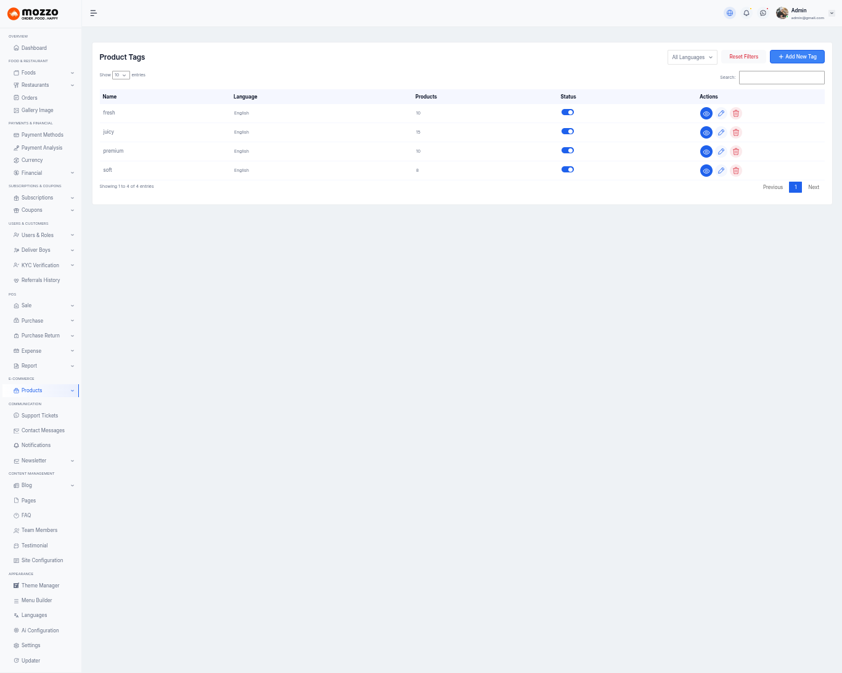Edit the 'soft' tag with pencil icon
The height and width of the screenshot is (673, 842).
721,171
